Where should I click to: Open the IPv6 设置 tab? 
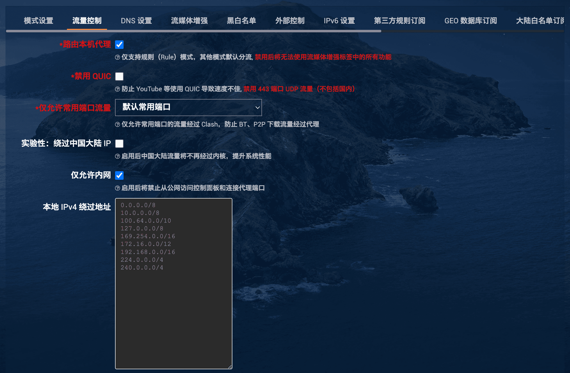[339, 21]
